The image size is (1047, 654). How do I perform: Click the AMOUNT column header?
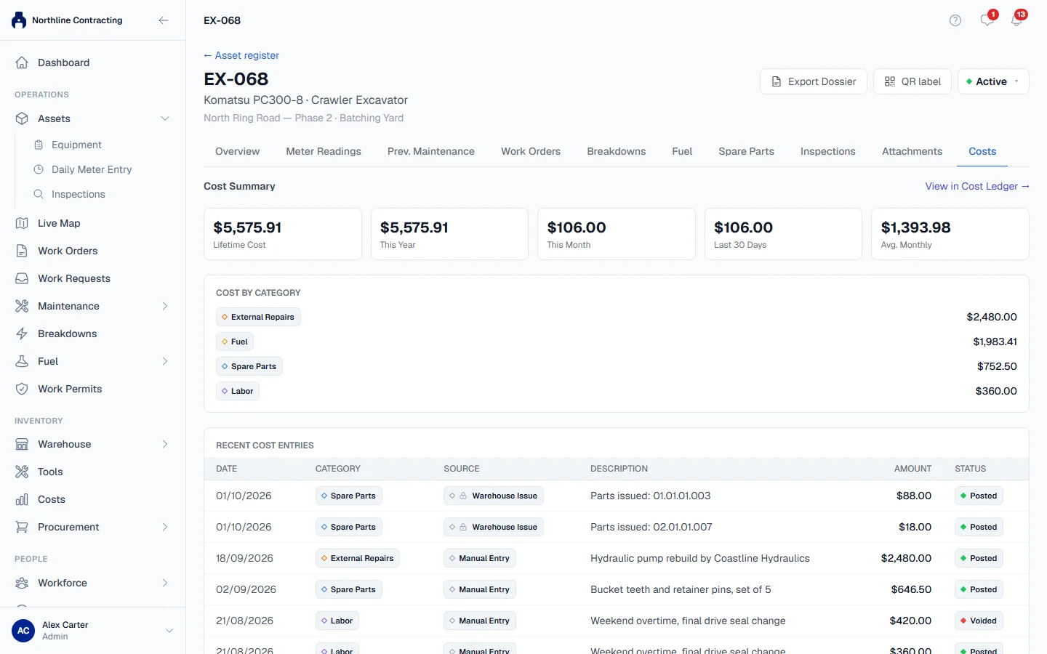point(912,469)
